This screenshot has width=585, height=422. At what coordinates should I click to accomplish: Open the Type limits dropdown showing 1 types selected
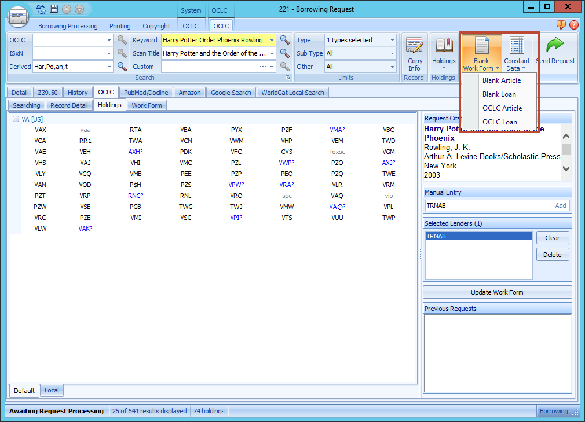[360, 40]
